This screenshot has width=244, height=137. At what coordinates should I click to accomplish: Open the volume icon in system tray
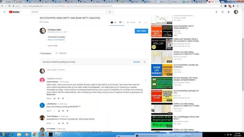tap(231, 134)
